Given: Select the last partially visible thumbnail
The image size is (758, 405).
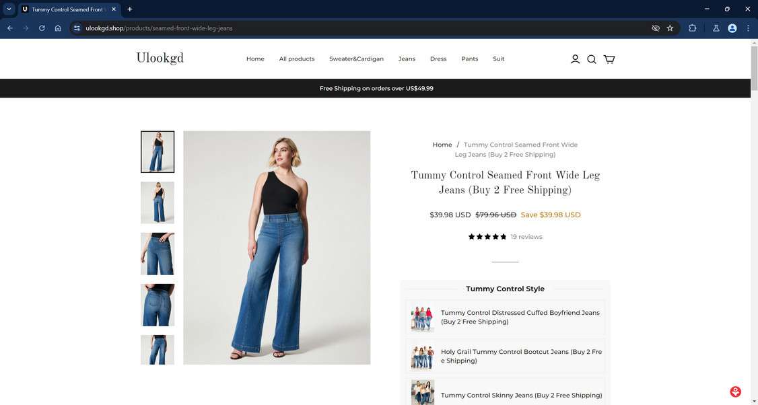Looking at the screenshot, I should (158, 350).
